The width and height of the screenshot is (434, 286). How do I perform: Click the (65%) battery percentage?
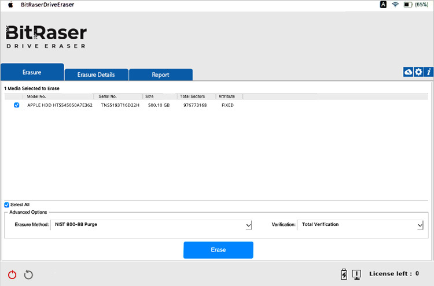coord(421,5)
